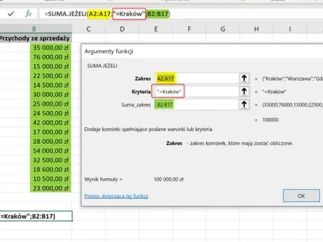Click Kryteria field range selector arrow

(244, 91)
